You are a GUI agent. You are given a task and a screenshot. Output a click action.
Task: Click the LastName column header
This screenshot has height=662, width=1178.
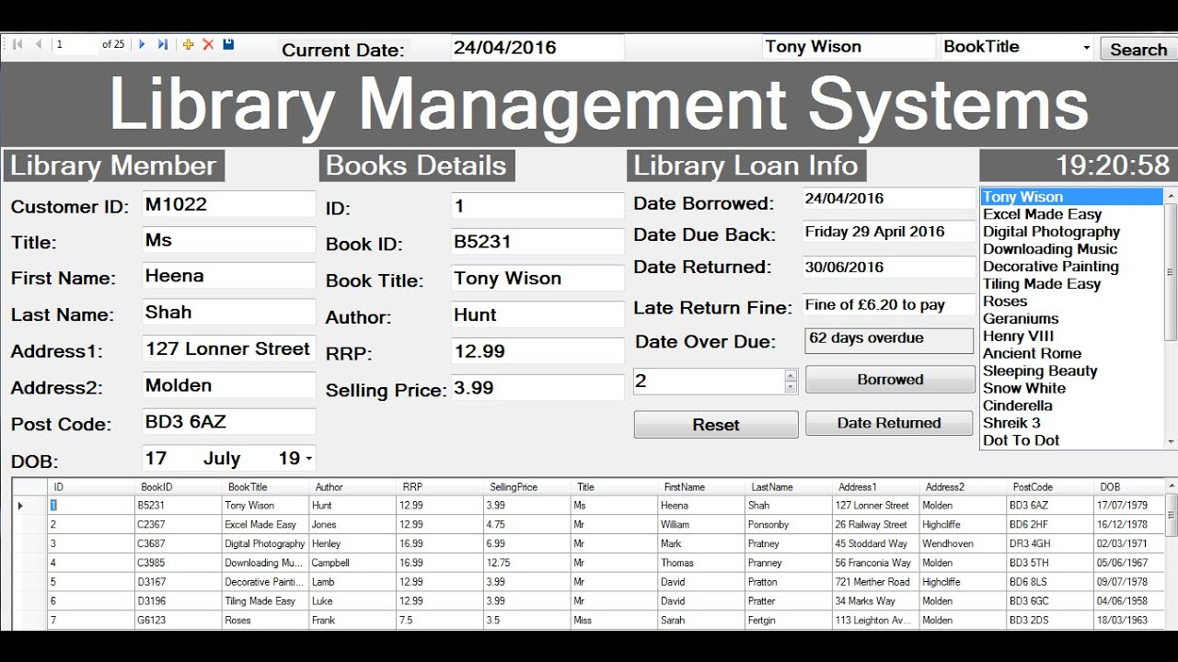[x=789, y=487]
